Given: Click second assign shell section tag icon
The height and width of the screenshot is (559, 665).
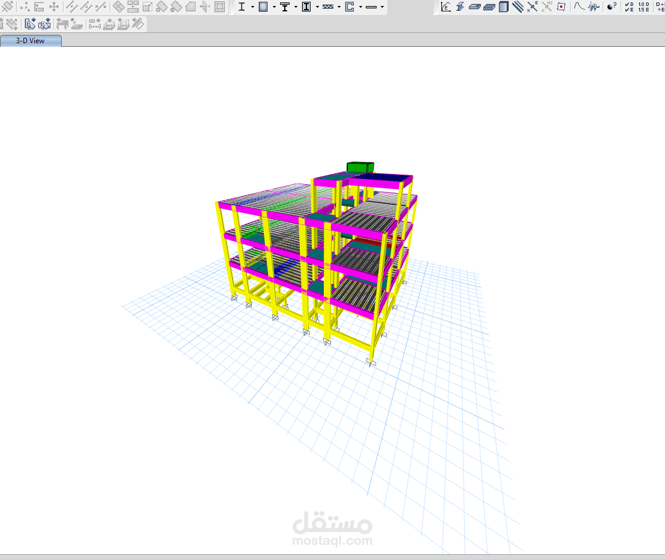Looking at the screenshot, I should (x=44, y=24).
